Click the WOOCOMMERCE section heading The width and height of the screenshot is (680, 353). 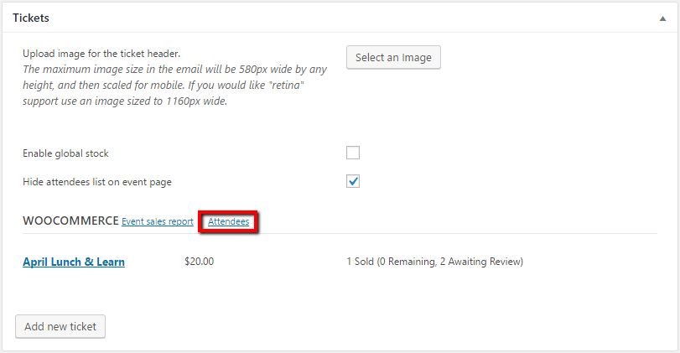[x=70, y=221]
